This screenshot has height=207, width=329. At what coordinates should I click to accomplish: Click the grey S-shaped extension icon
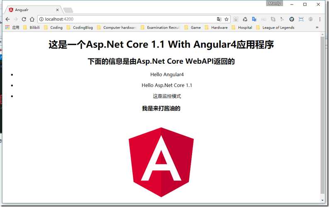[273, 19]
